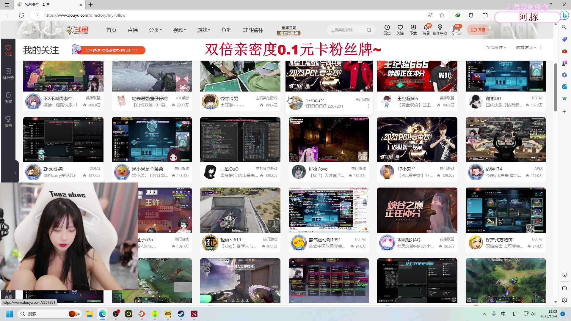The height and width of the screenshot is (321, 571).
Task: Expand the 视频 menu
Action: [x=179, y=30]
